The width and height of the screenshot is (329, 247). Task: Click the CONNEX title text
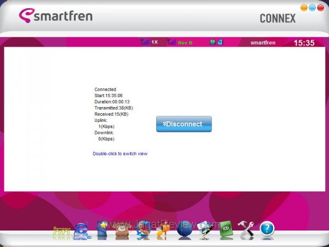click(277, 19)
